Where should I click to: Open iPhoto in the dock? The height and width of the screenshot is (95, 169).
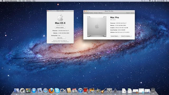(x=92, y=91)
